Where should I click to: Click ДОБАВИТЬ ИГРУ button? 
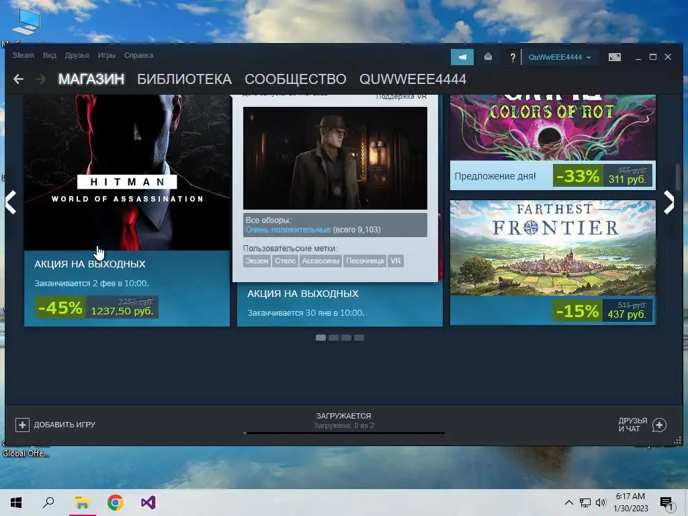click(55, 425)
